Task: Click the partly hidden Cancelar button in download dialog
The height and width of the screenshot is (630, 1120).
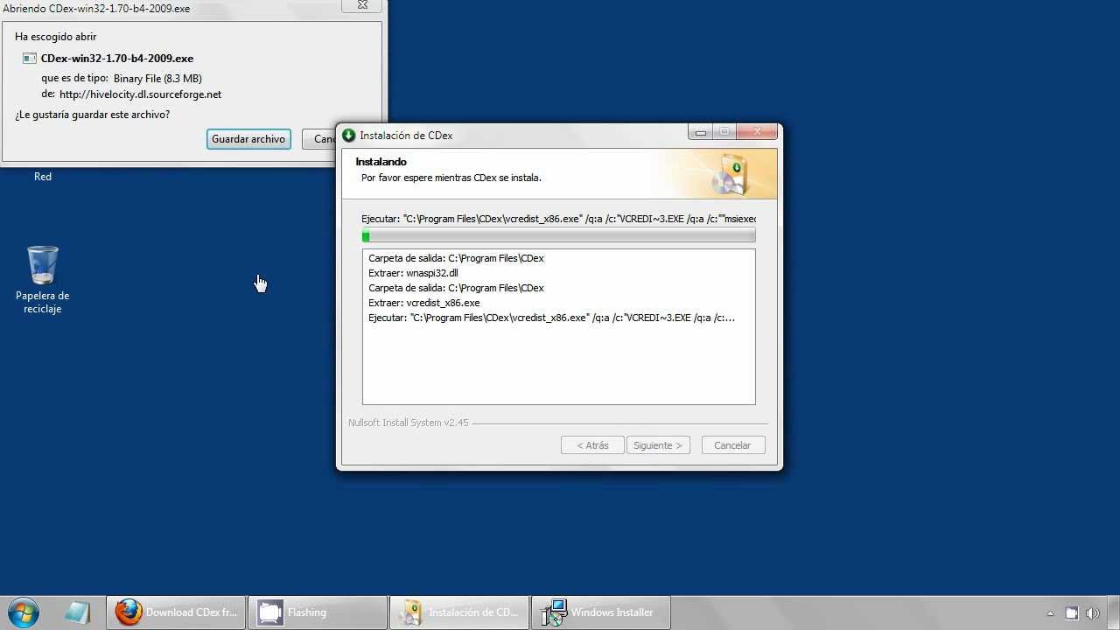Action: click(x=319, y=139)
